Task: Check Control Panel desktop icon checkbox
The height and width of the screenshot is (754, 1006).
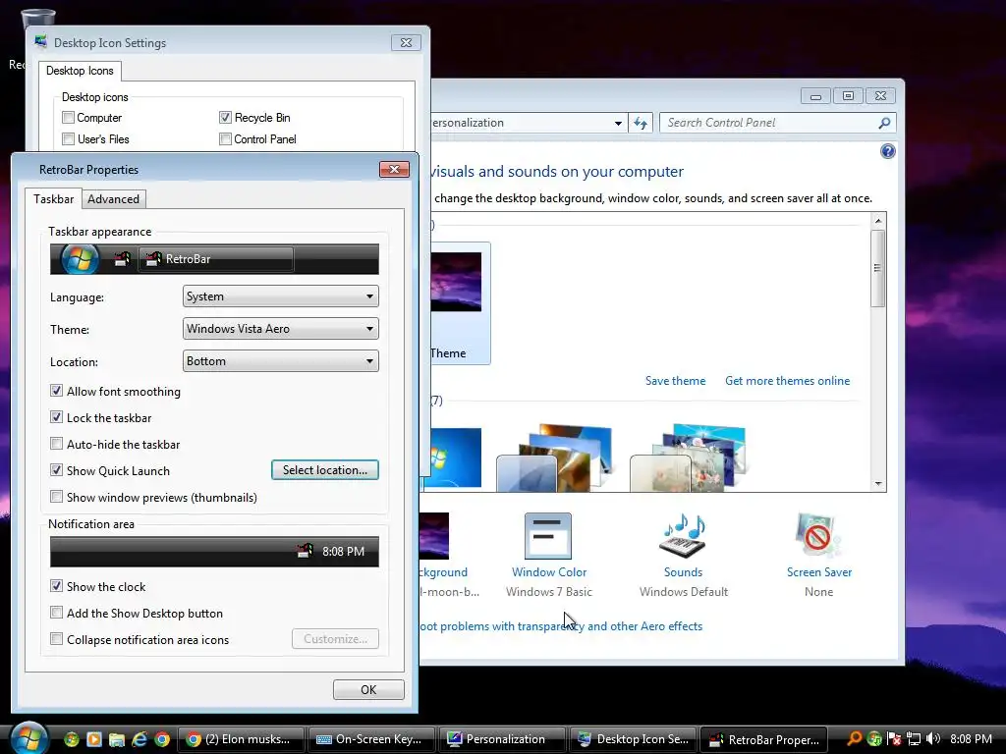Action: pos(225,138)
